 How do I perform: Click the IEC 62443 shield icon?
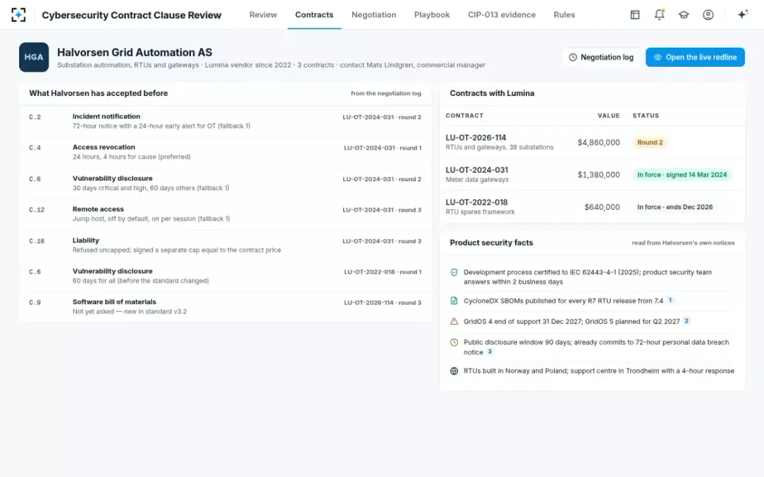pyautogui.click(x=454, y=272)
